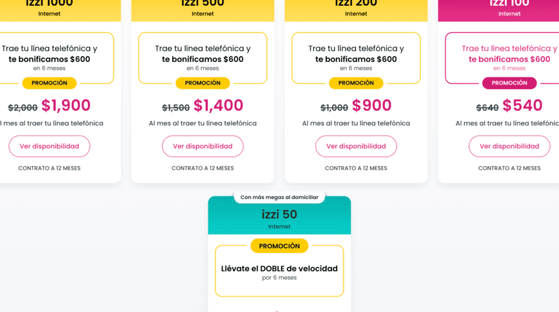
Task: Select the izzi 50 plan header
Action: [x=279, y=218]
